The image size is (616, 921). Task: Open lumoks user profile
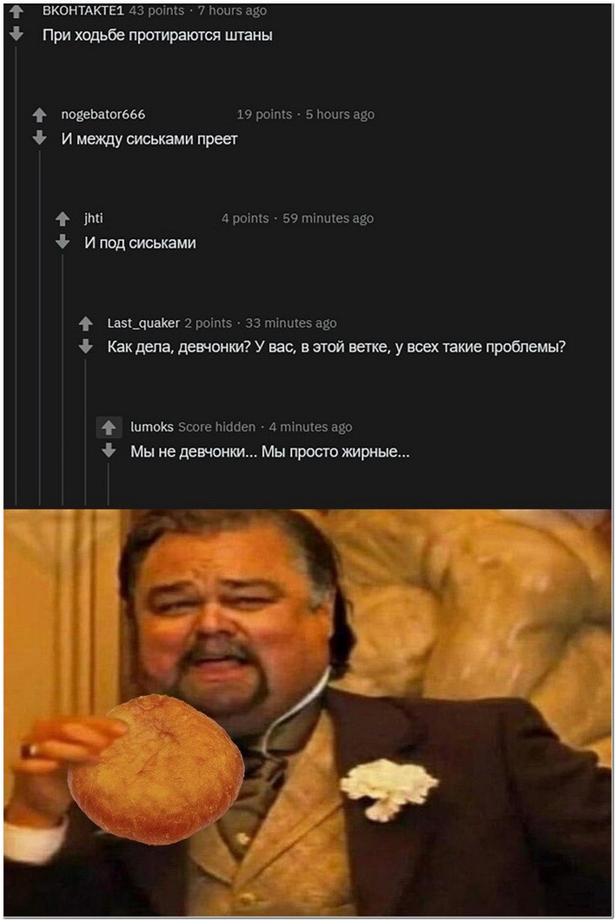(152, 427)
